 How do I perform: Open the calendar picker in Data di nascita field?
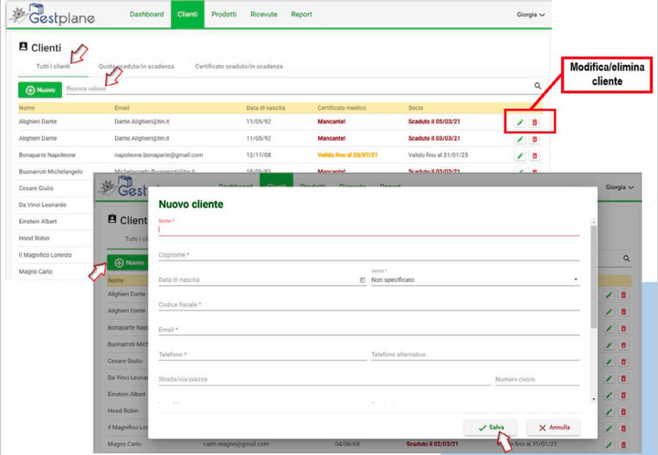point(362,280)
